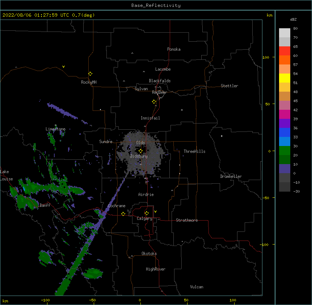Click the RedDeer city label

tap(159, 92)
